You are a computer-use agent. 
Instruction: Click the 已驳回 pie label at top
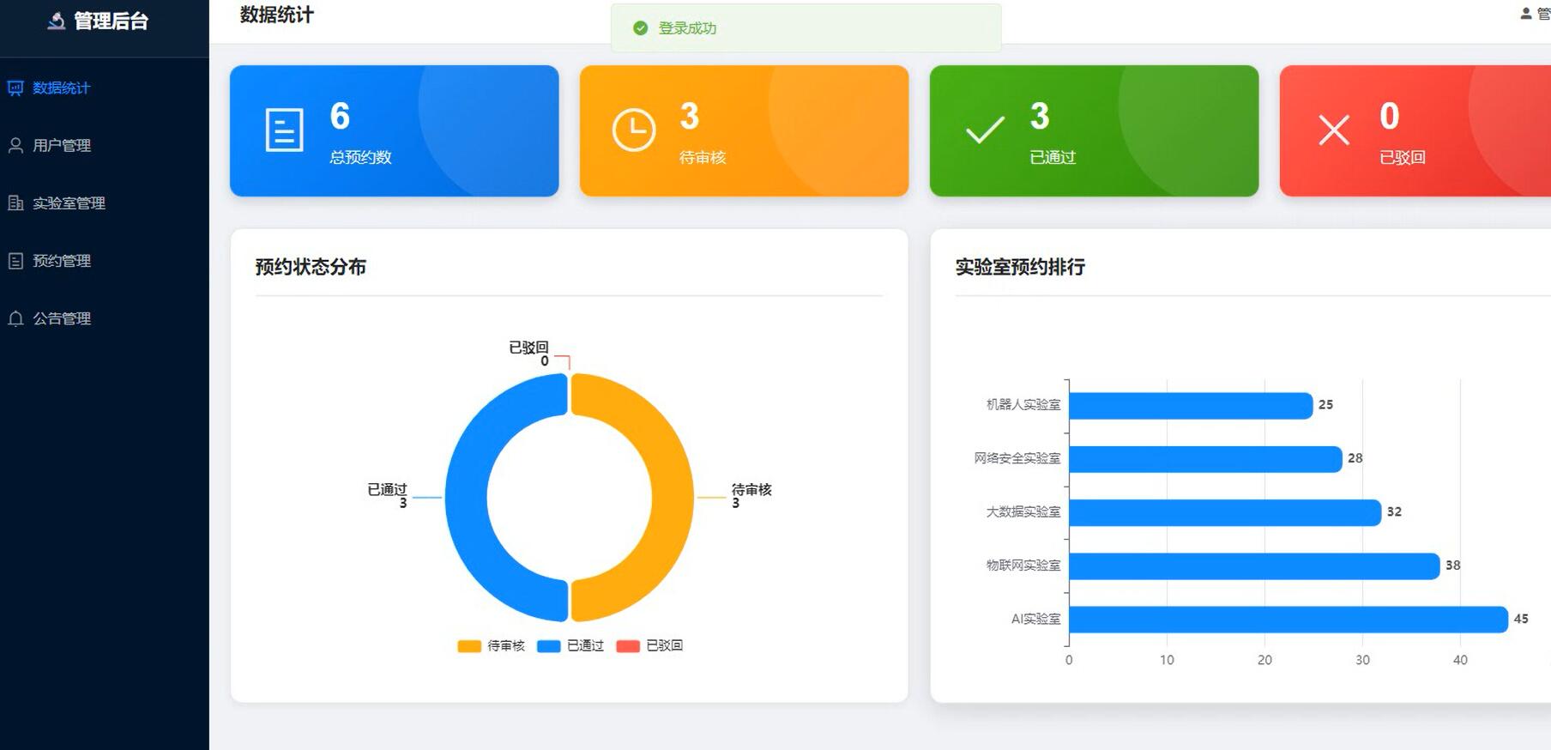528,347
